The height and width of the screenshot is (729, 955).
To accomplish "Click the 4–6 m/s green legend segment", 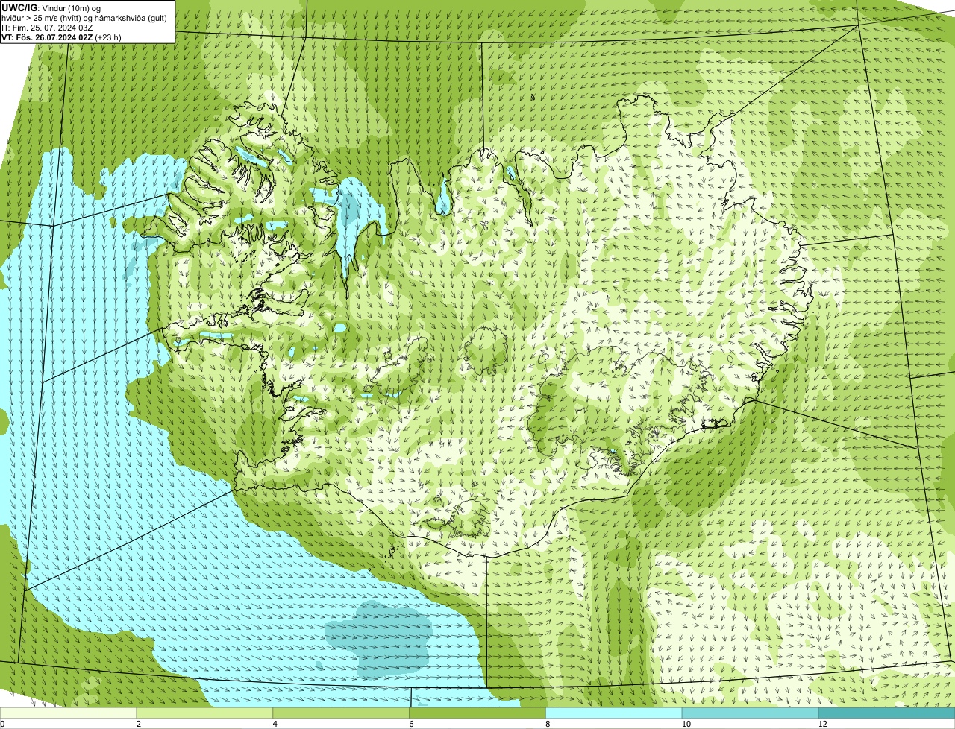I will pos(342,713).
